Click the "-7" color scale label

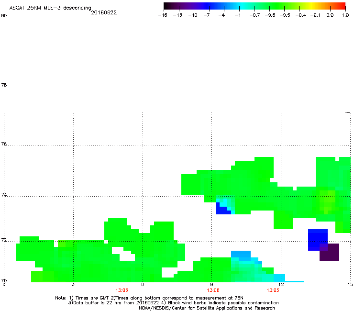[207, 15]
